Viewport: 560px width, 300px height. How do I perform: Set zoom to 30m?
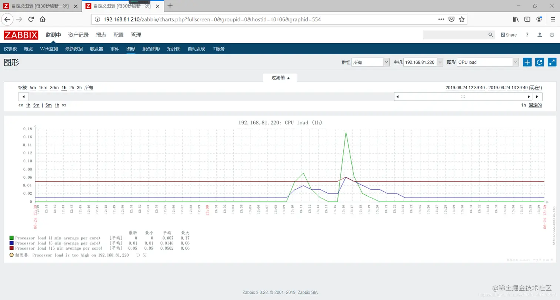[x=54, y=88]
